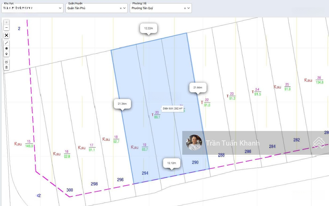The width and height of the screenshot is (329, 206).
Task: Clear the Quận Tân Phú selection
Action: coord(121,8)
